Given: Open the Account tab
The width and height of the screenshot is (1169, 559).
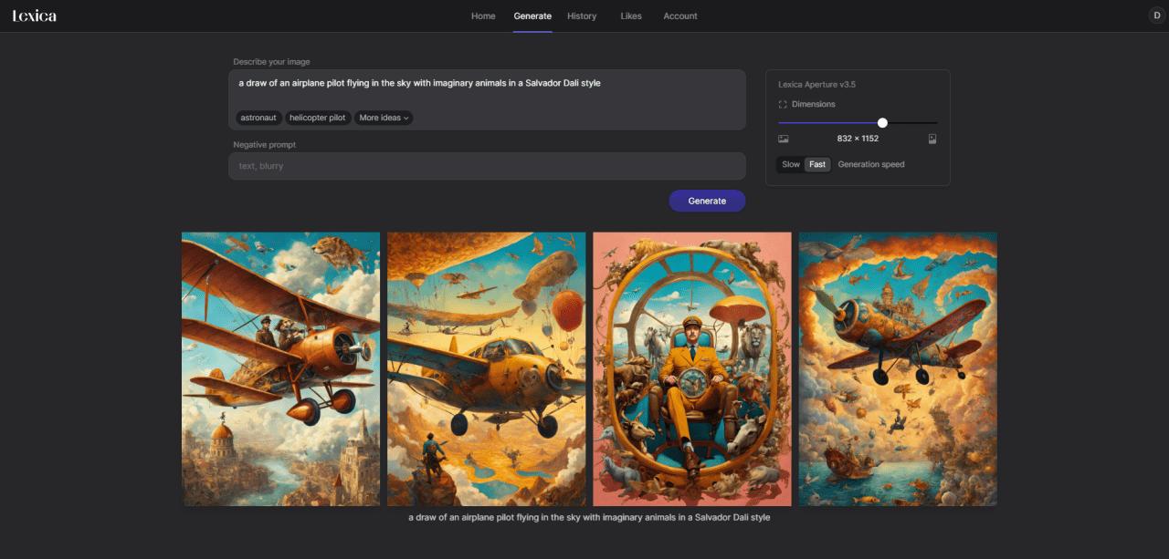Looking at the screenshot, I should 680,16.
